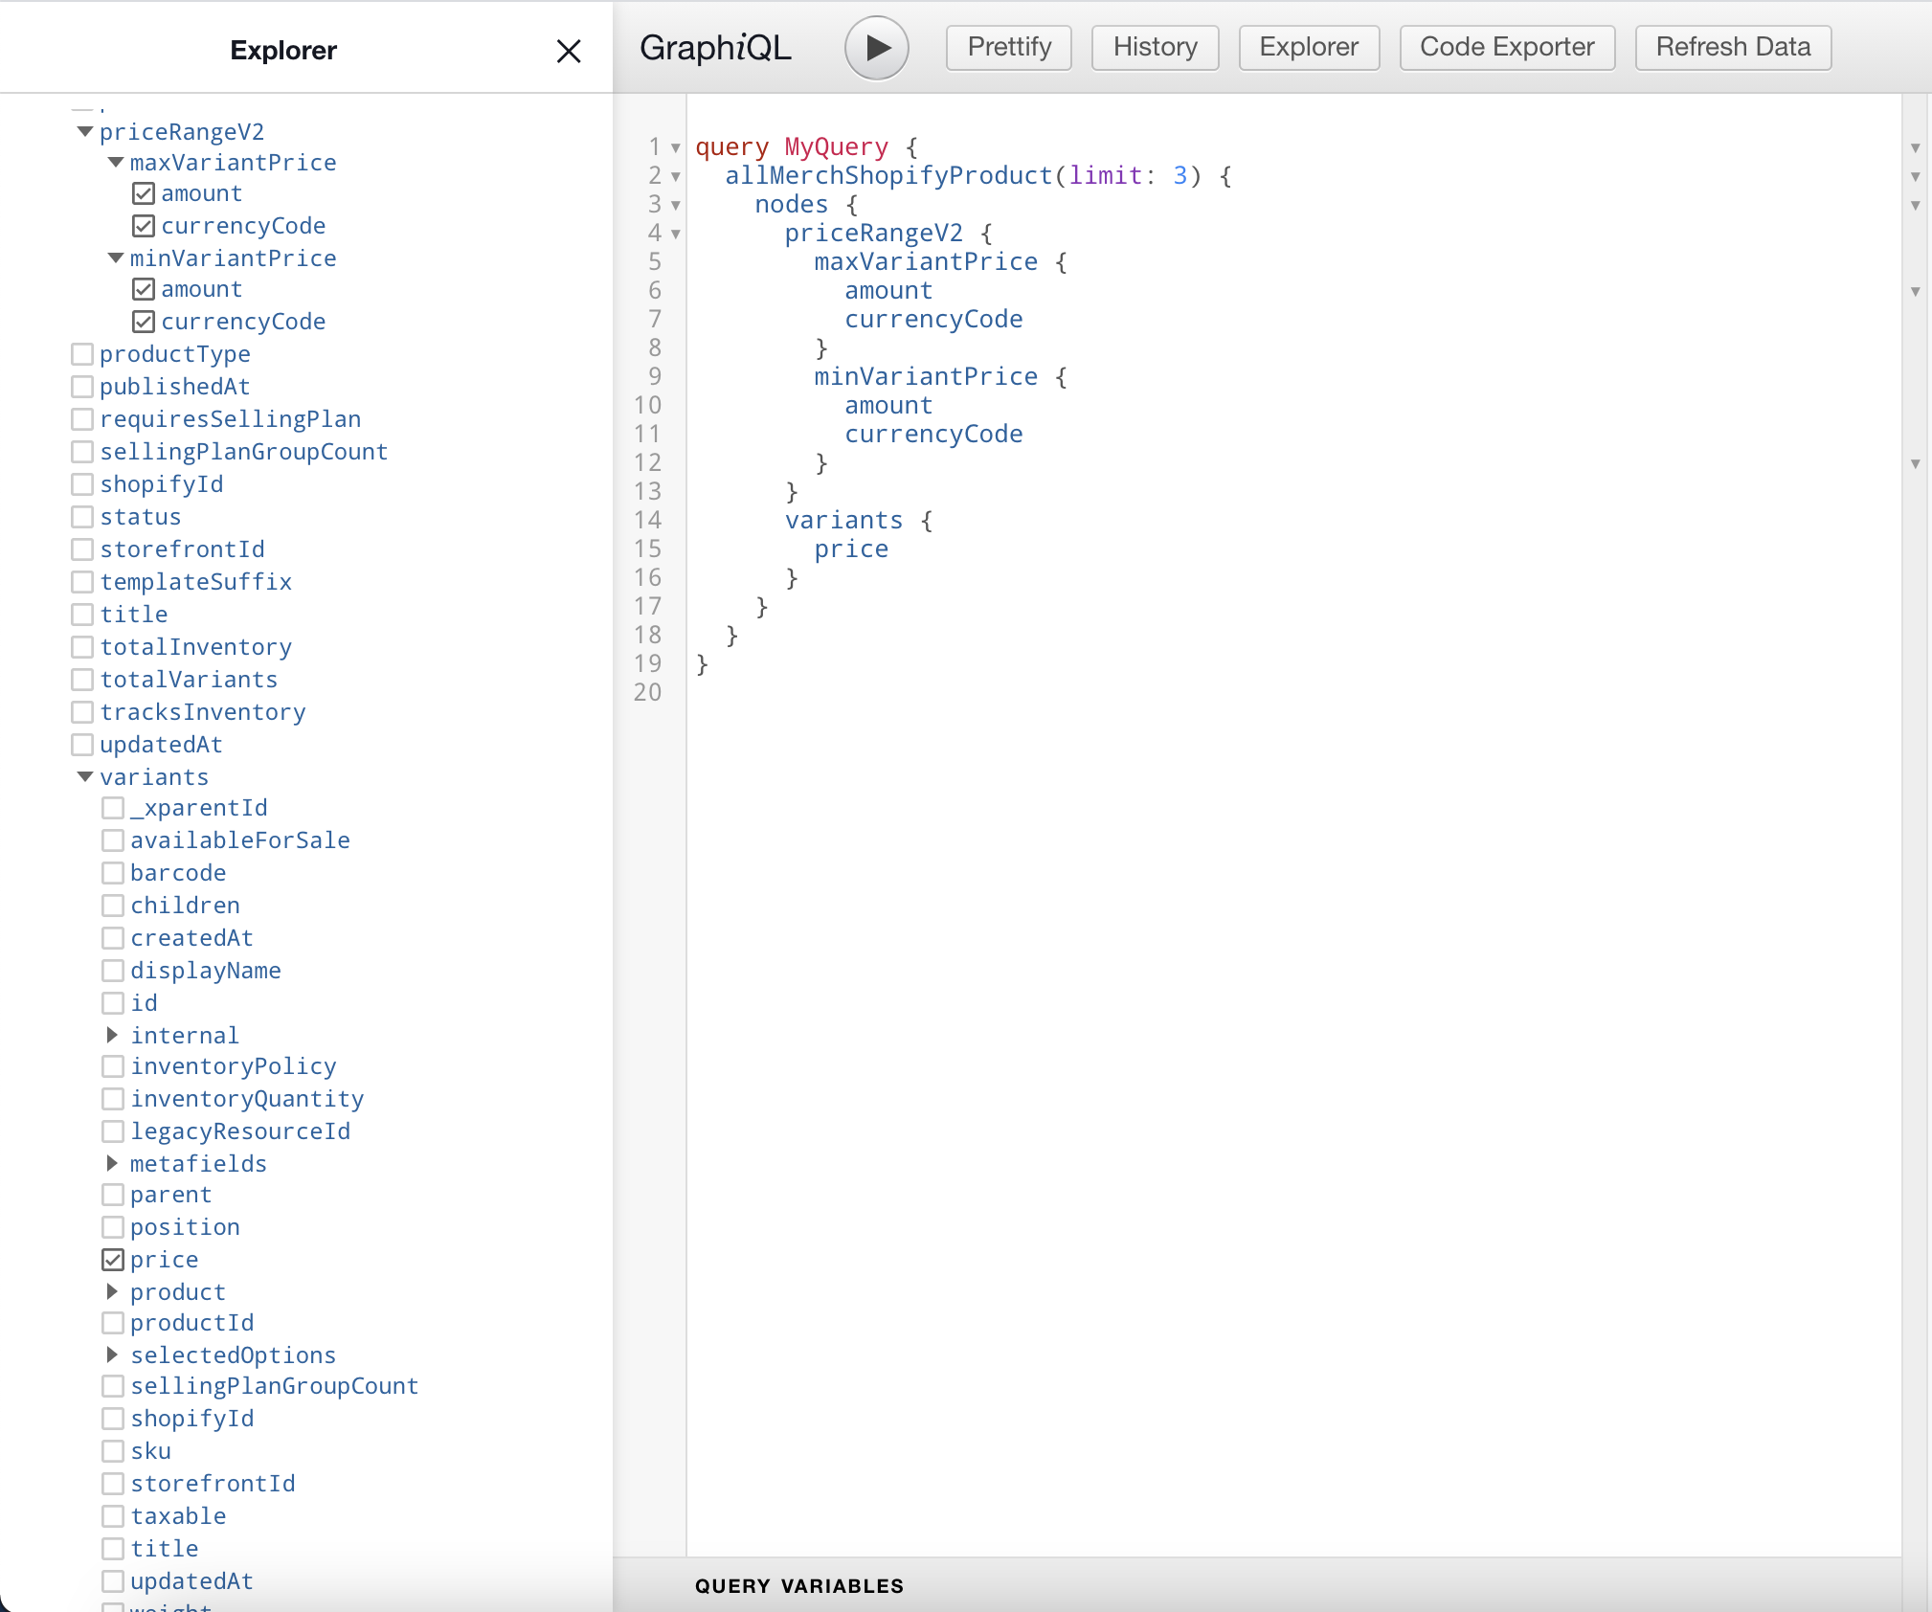
Task: Click Refresh Data button
Action: point(1733,47)
